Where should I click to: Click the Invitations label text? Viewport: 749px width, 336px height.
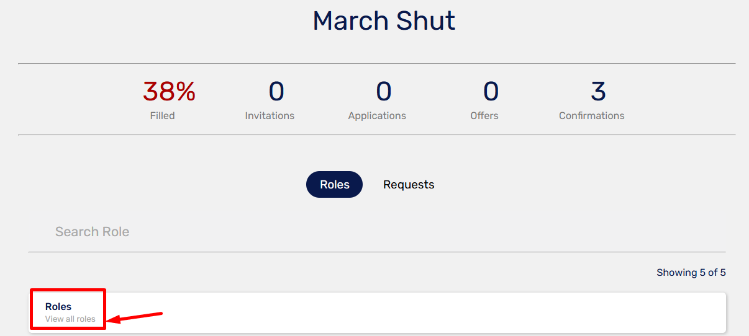(x=270, y=115)
